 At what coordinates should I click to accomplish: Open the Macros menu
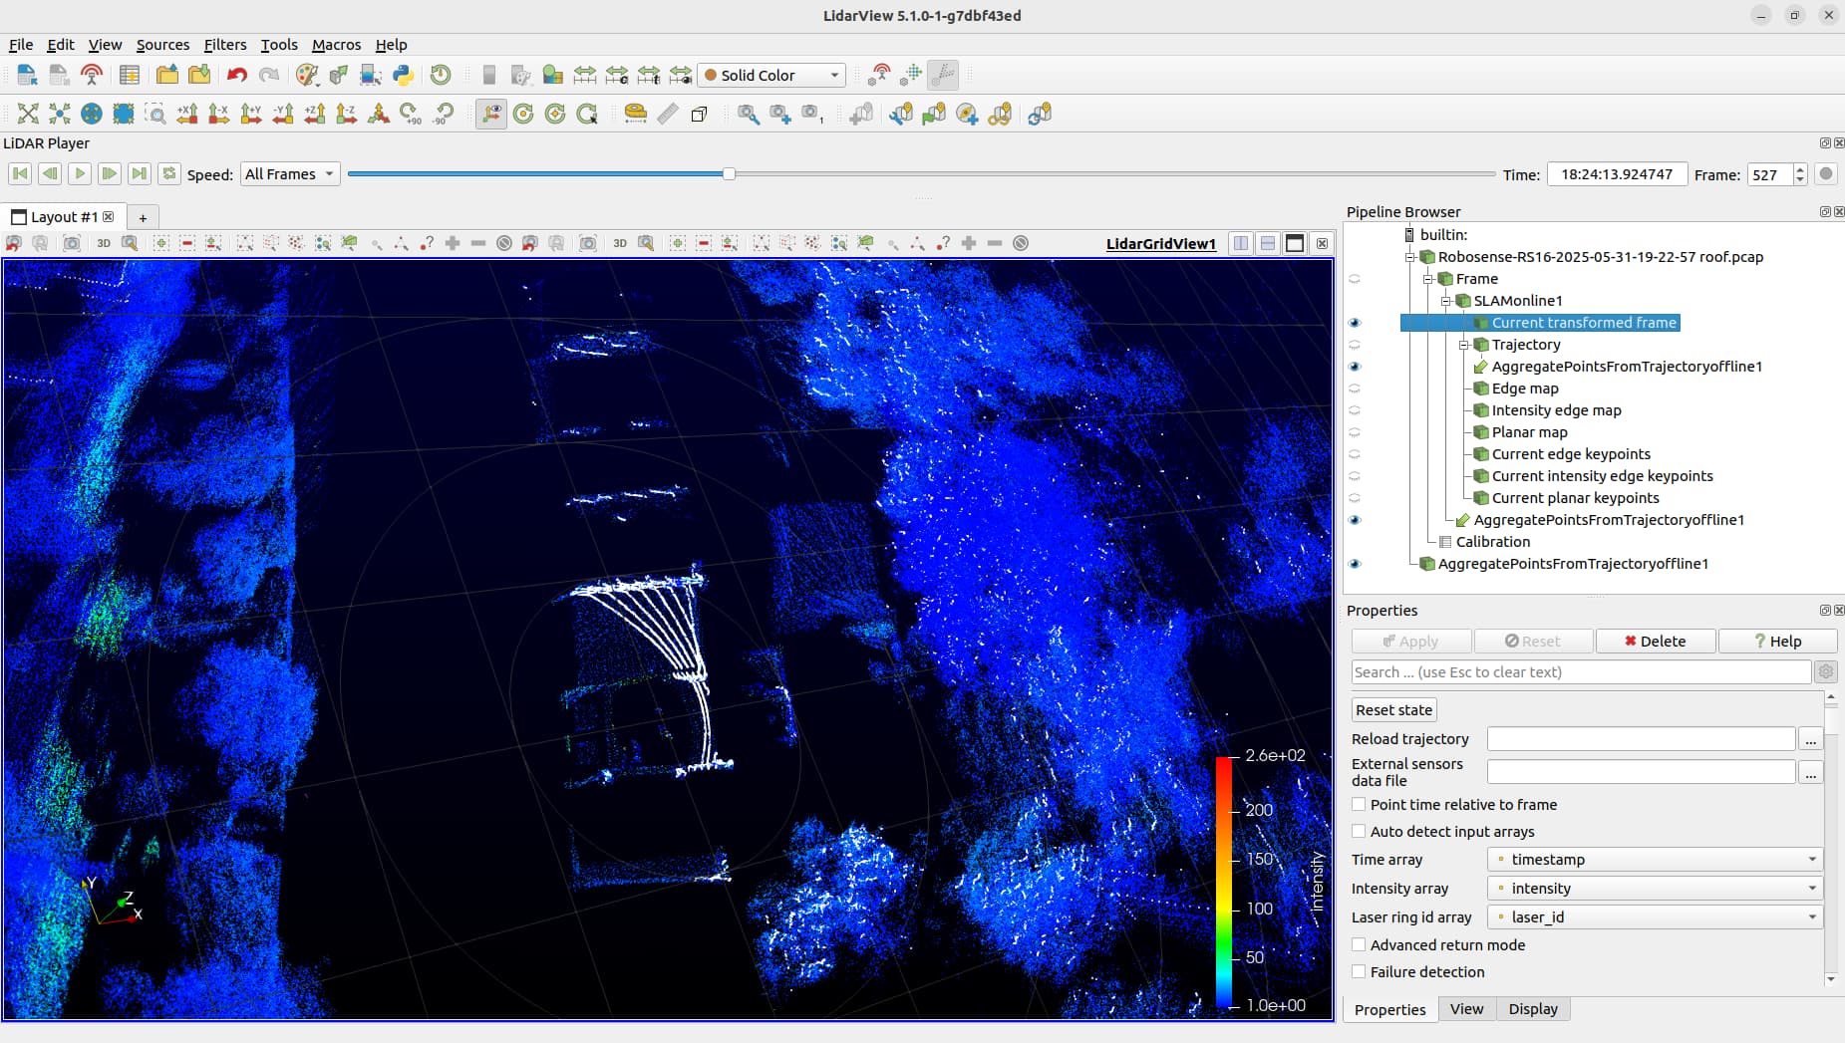336,45
